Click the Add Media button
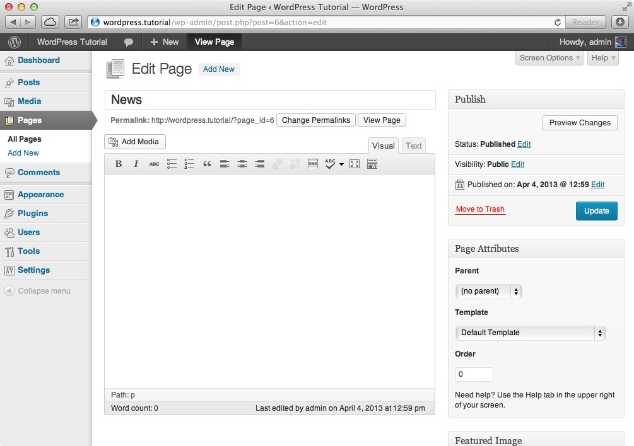Image resolution: width=634 pixels, height=446 pixels. tap(135, 142)
